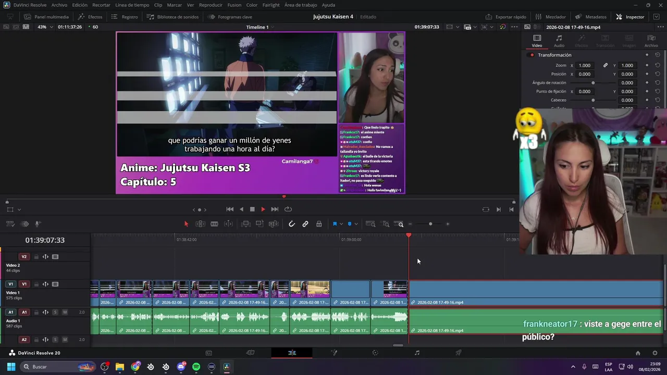The image size is (667, 375).
Task: Adjust Ángulo de rotación slider
Action: pyautogui.click(x=593, y=83)
